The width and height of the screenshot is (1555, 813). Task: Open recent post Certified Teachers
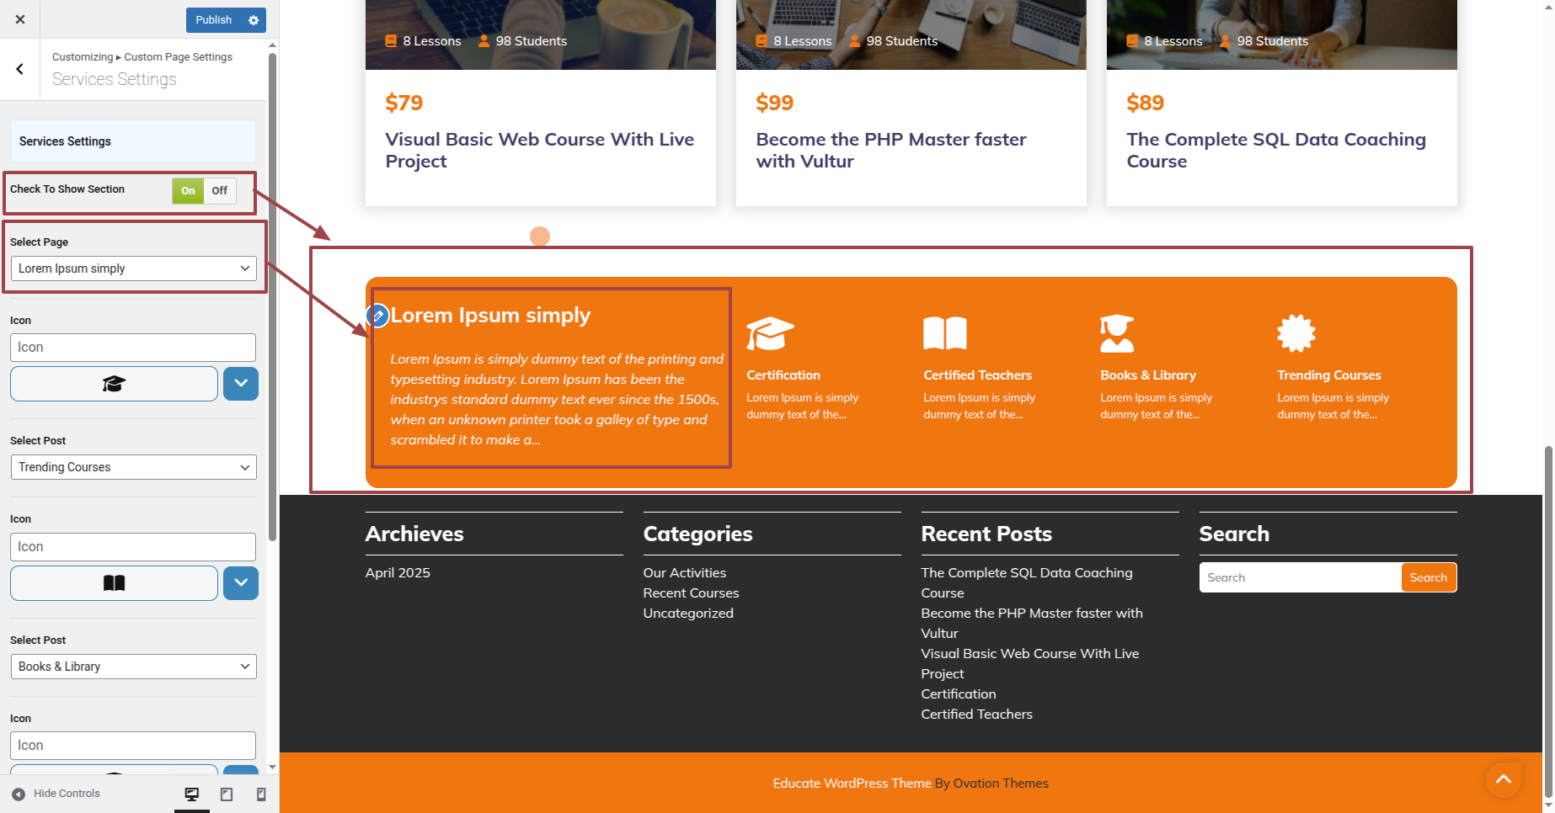[976, 714]
